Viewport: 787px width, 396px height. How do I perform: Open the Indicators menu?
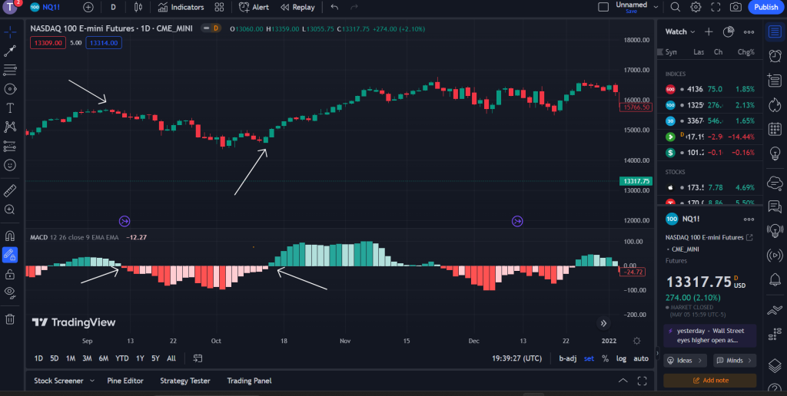pyautogui.click(x=181, y=7)
